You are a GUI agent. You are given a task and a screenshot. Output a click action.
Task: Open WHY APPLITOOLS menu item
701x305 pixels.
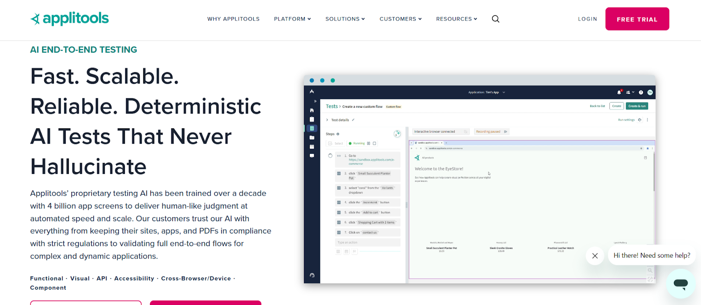pyautogui.click(x=234, y=19)
